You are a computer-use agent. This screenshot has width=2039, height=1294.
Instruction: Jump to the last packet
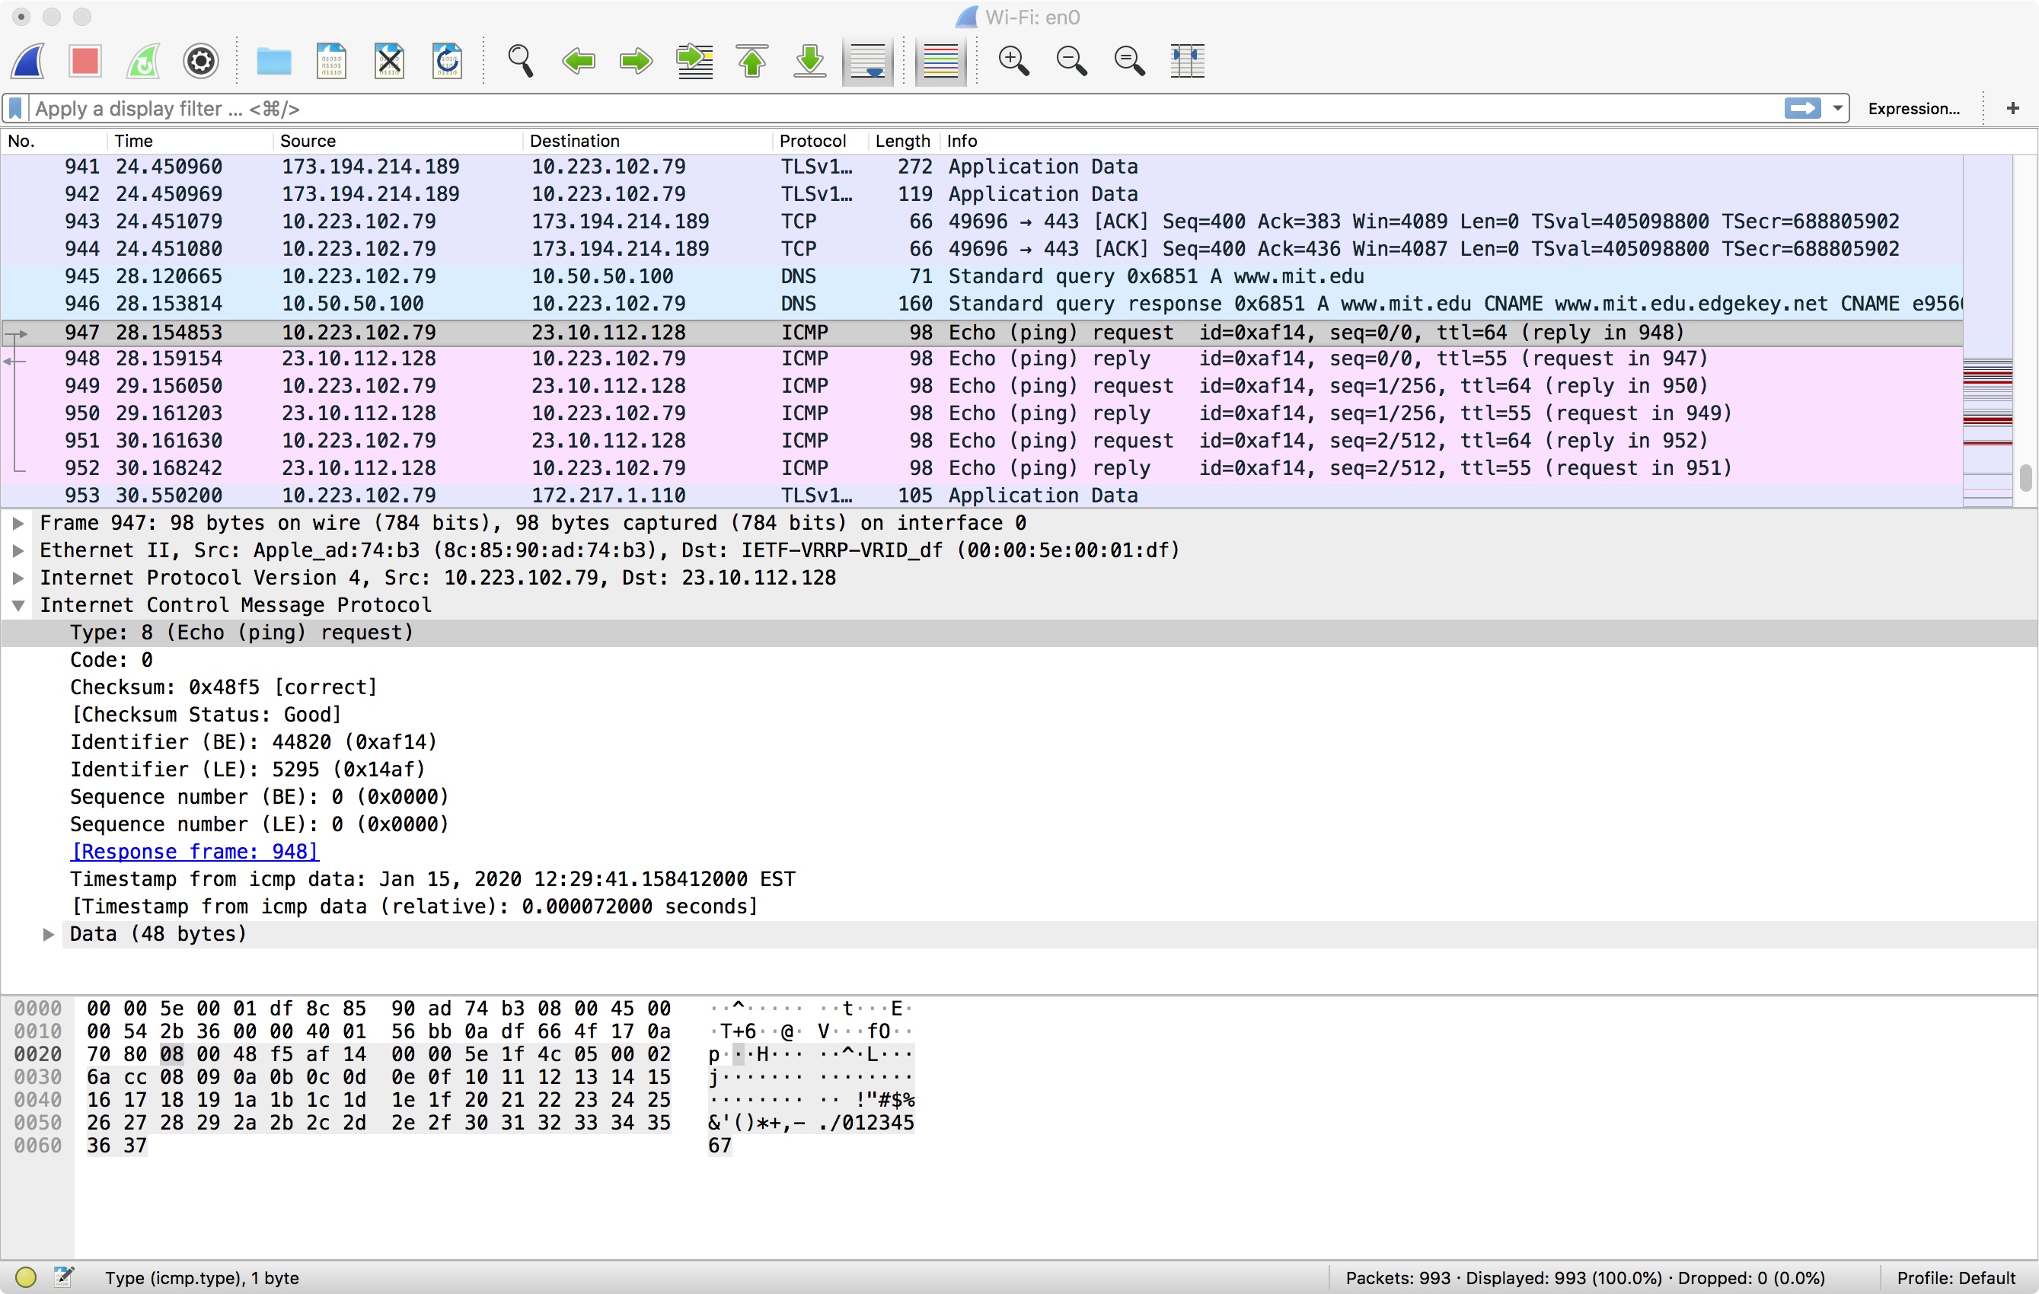point(809,61)
